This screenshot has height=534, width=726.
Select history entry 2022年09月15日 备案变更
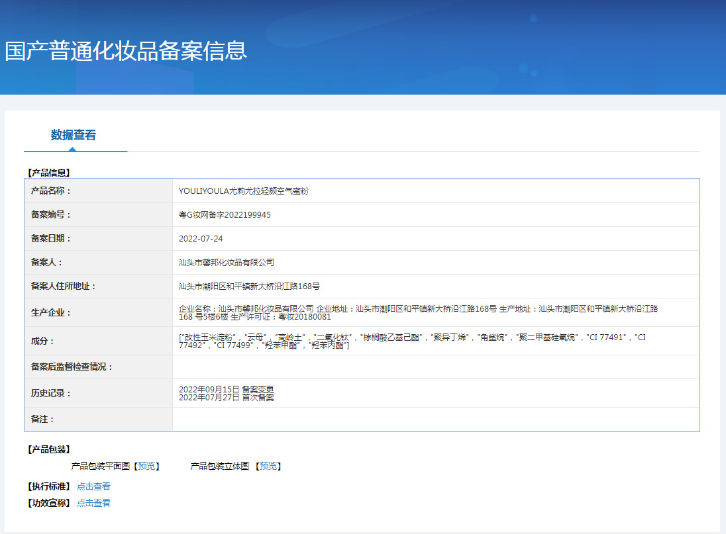pos(226,389)
